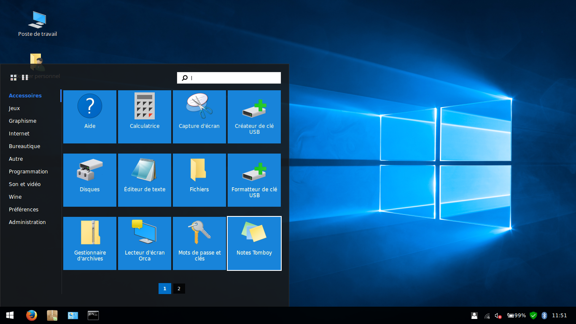Select the Préférences category
The image size is (576, 324).
(x=24, y=209)
